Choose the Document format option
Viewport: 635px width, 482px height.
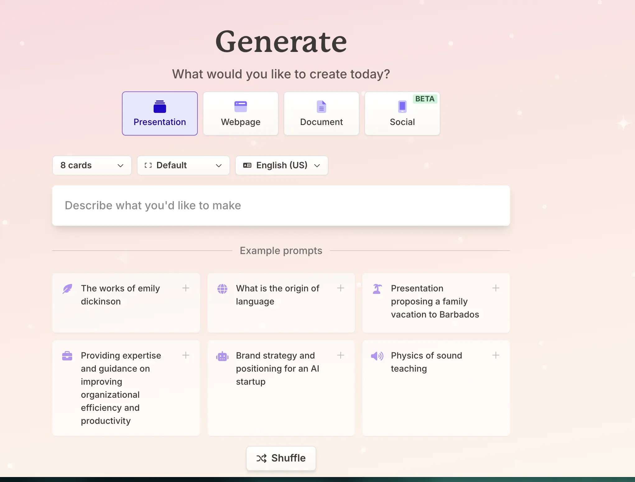[322, 114]
